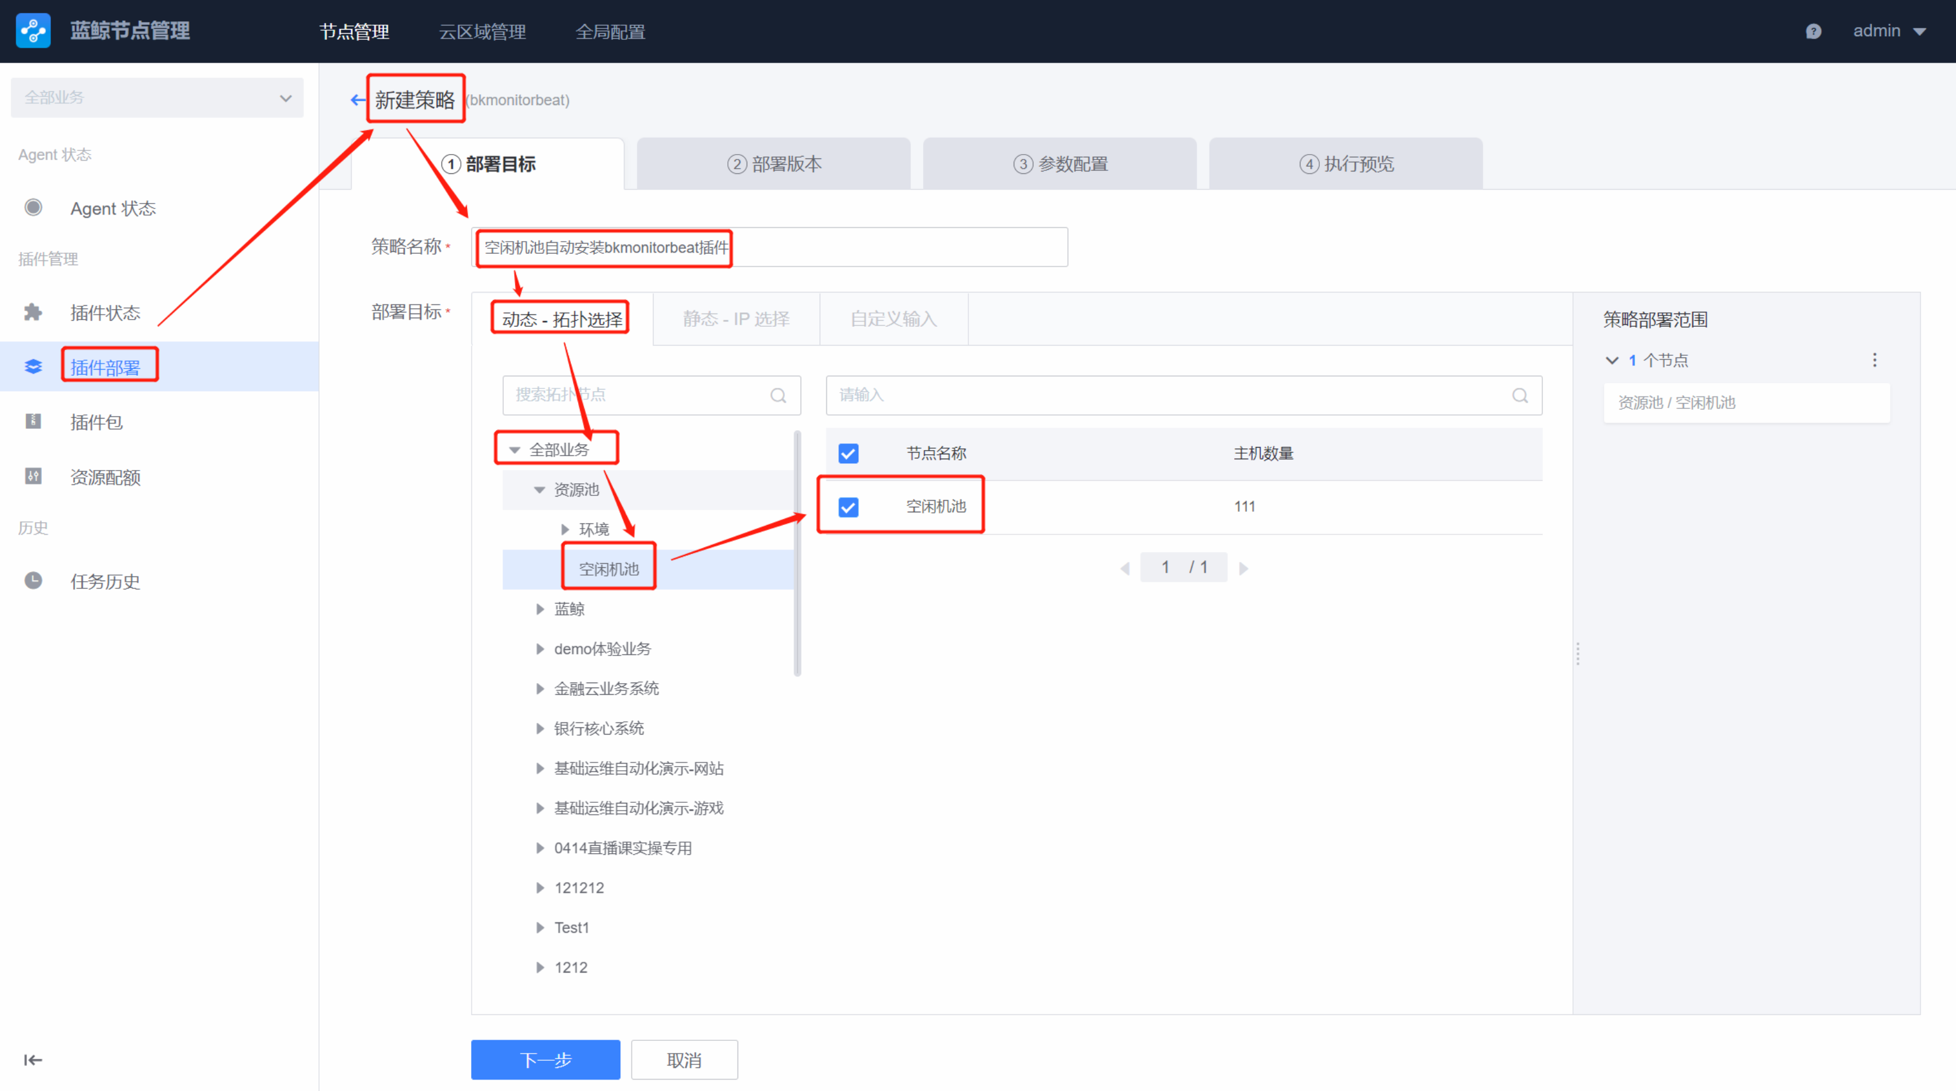Open the 全部业务 business dropdown
Viewport: 1956px width, 1091px height.
(156, 98)
